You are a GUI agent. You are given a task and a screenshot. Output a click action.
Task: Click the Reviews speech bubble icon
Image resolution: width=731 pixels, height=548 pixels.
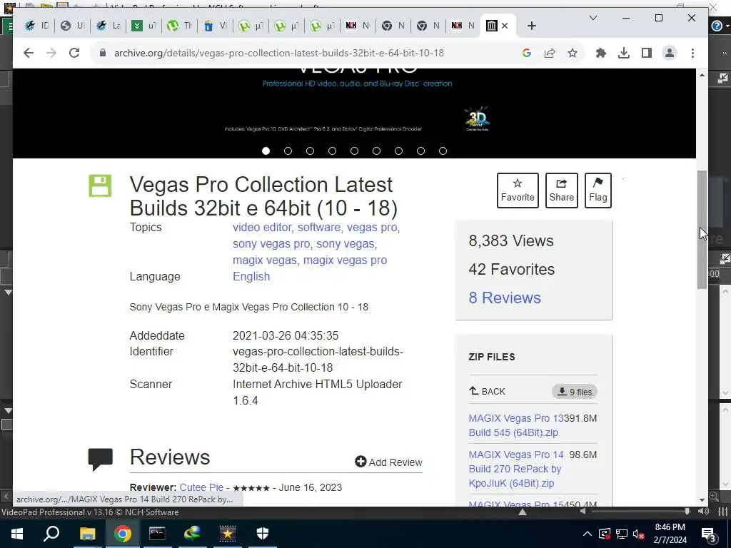(x=100, y=460)
